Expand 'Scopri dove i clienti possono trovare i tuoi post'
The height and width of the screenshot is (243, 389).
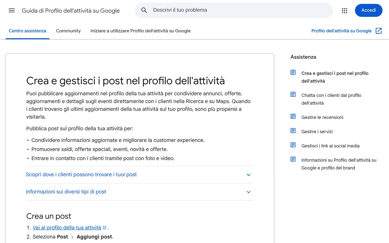139,175
